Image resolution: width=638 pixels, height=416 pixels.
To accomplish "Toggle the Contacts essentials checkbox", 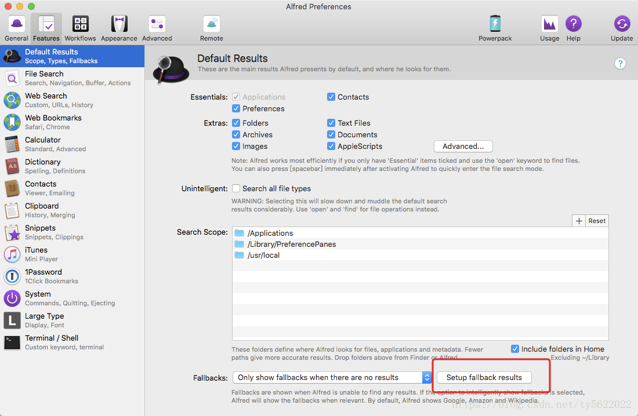I will point(331,97).
